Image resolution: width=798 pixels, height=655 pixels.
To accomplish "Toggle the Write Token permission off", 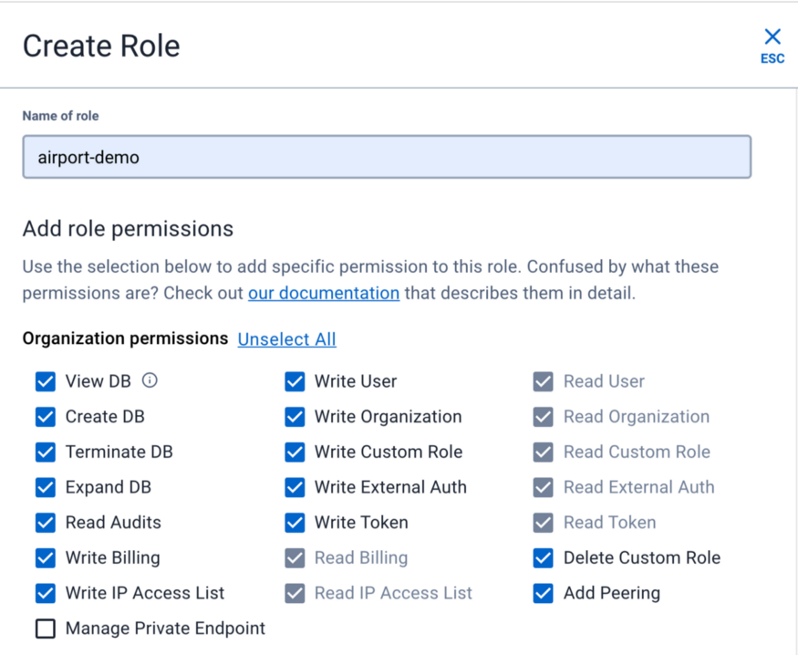I will click(x=295, y=523).
